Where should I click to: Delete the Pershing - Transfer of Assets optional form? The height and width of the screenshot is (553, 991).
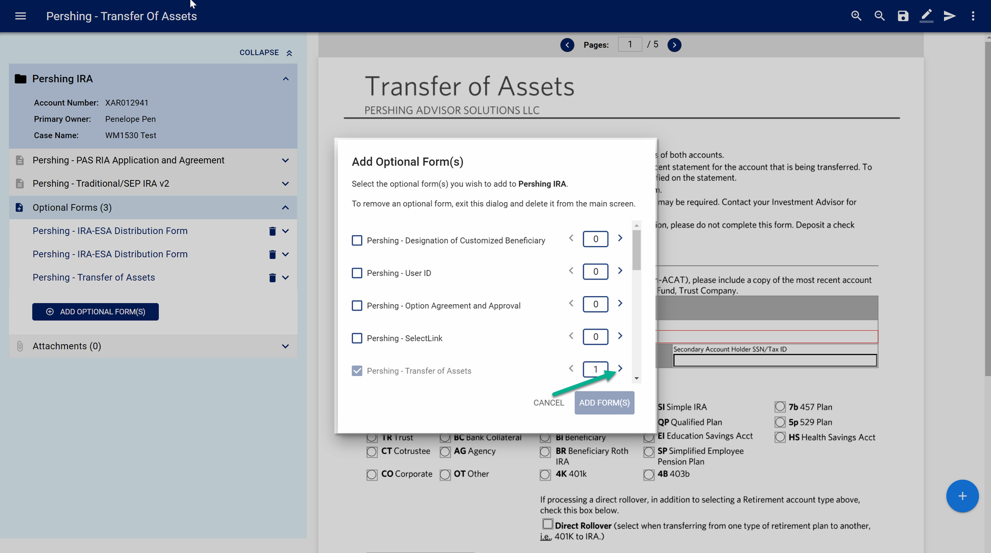pos(273,278)
